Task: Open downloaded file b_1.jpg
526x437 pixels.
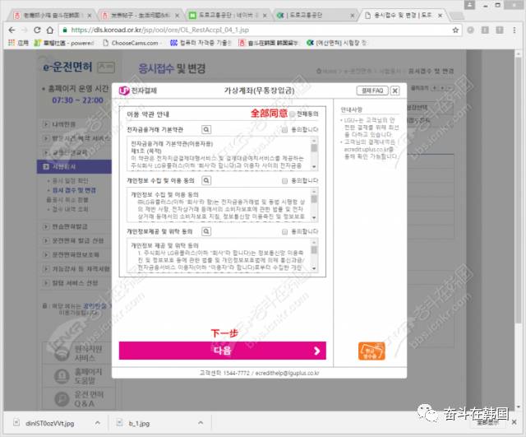Action: [139, 423]
